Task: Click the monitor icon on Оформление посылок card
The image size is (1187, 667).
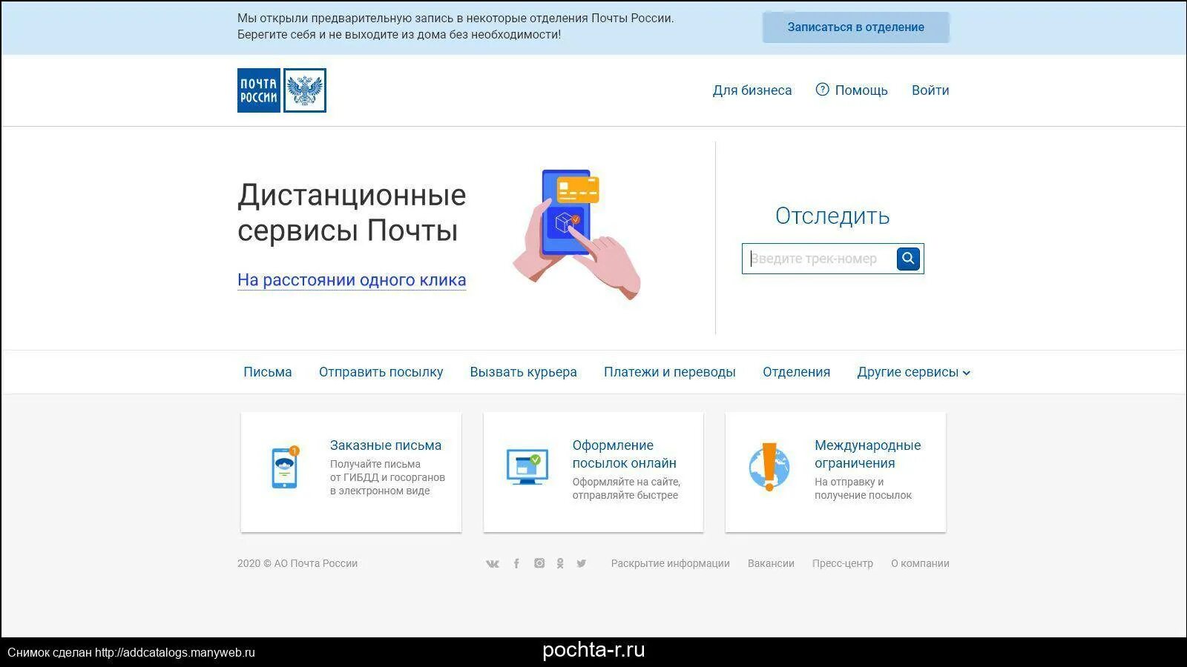Action: pyautogui.click(x=527, y=468)
